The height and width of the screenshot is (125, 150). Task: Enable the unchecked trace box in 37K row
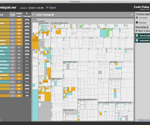tap(12, 92)
